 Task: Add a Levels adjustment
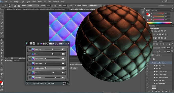click(x=156, y=31)
